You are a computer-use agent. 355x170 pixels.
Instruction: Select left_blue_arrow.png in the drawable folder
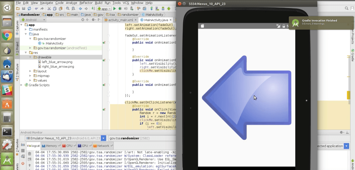57,62
